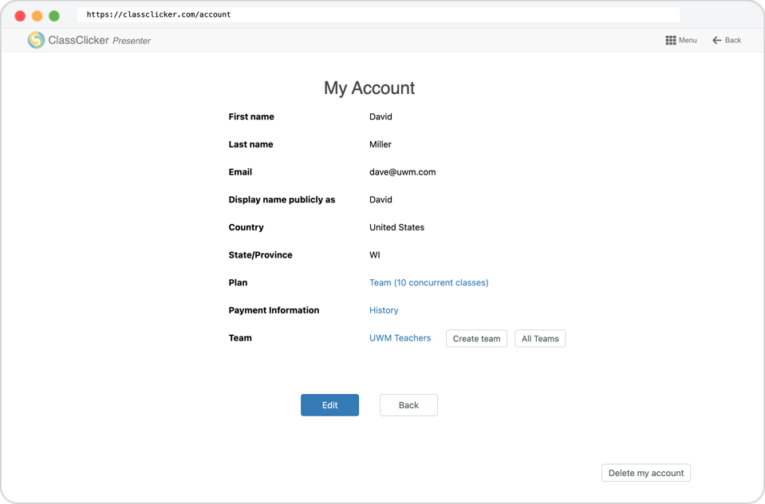Click Delete my account button
The height and width of the screenshot is (504, 765).
coord(646,473)
